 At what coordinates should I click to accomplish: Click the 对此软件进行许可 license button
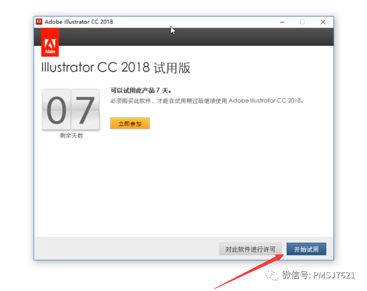[251, 249]
